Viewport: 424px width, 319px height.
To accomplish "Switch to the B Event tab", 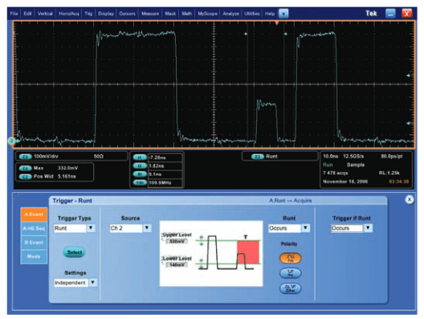I will pos(34,243).
